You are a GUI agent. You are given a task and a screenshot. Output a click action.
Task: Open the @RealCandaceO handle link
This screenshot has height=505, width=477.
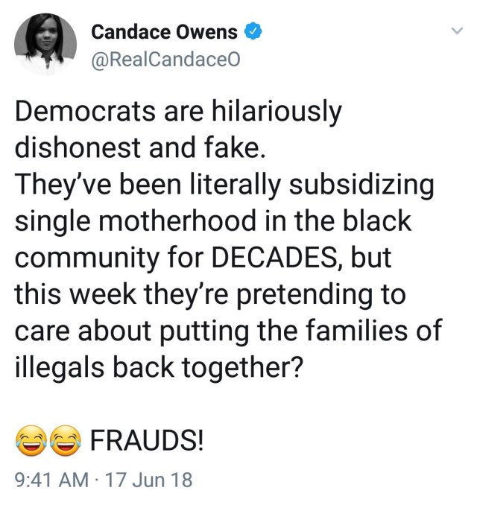pyautogui.click(x=165, y=60)
